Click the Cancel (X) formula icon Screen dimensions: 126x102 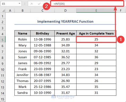click(32, 4)
